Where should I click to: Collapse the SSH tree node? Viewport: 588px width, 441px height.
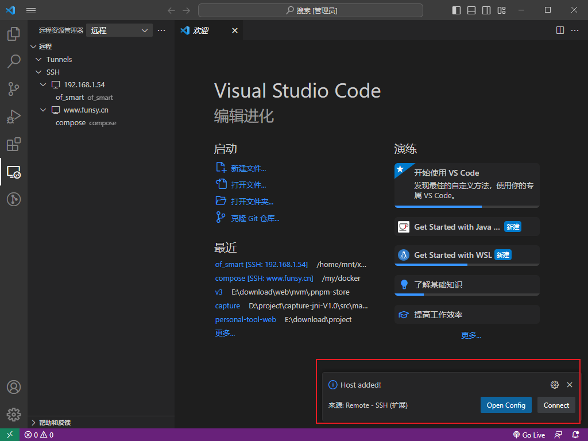(101, 72)
